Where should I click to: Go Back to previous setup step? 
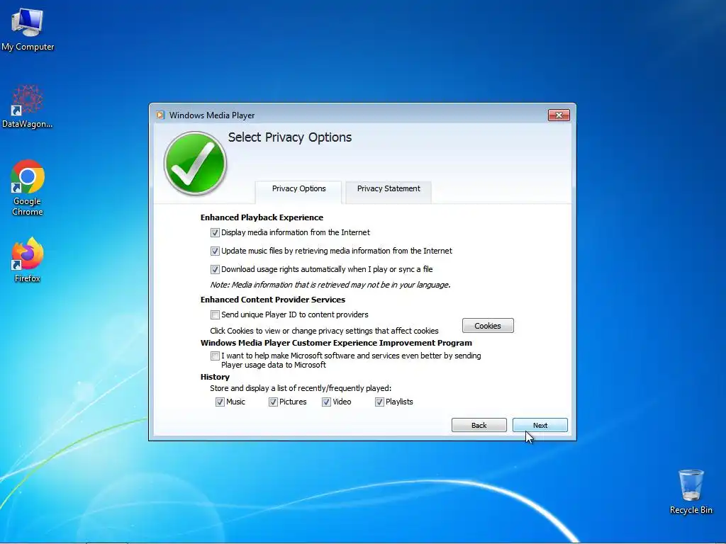479,425
